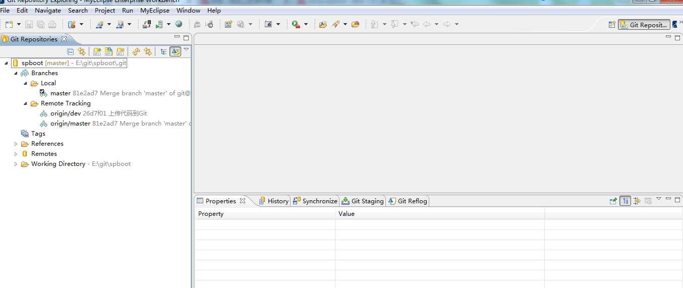Select the Git Repository Exploring perspective button
Image resolution: width=683 pixels, height=288 pixels.
tap(644, 25)
